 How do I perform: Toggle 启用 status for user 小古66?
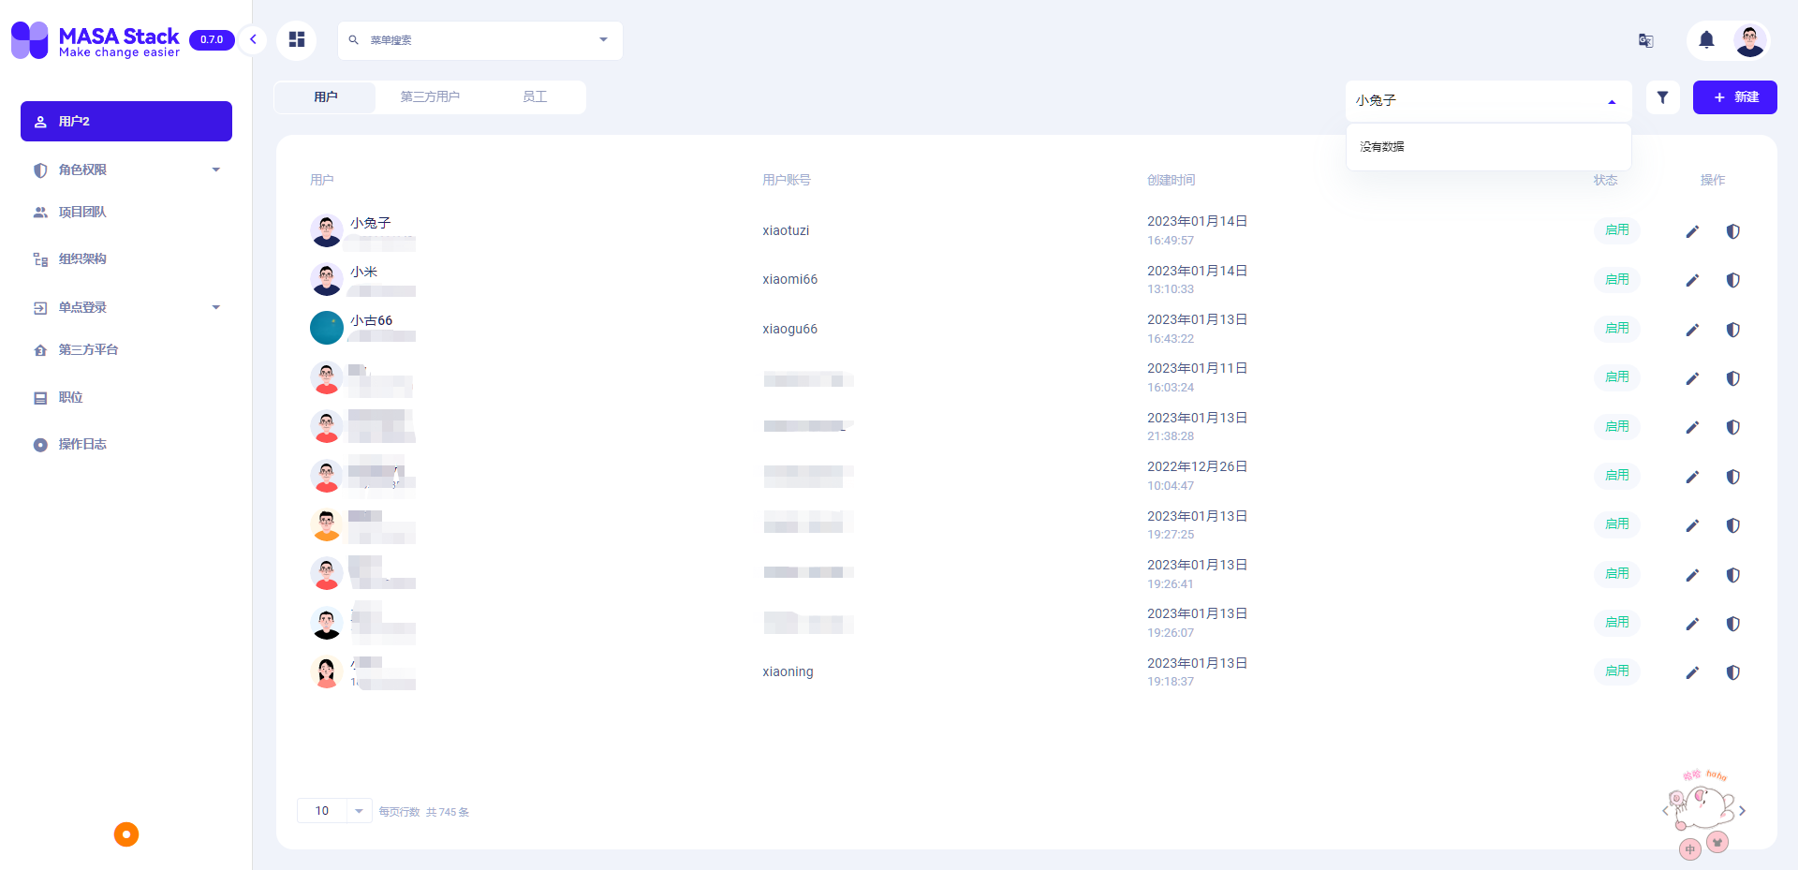click(1616, 328)
